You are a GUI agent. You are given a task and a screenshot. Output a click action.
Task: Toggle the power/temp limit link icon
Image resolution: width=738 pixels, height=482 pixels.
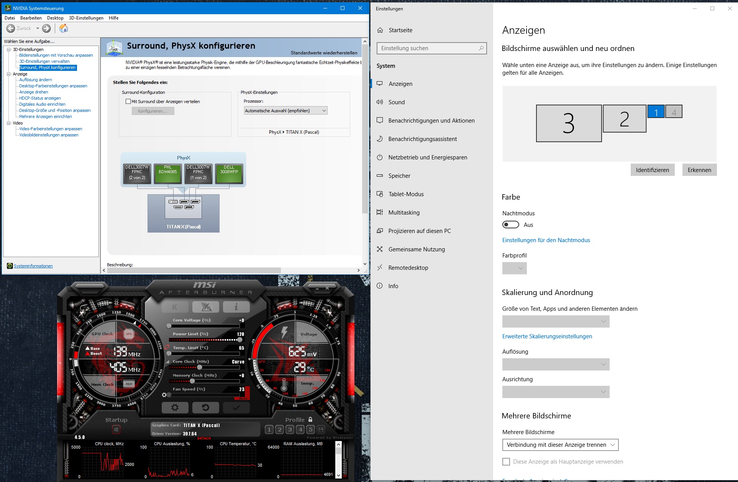point(167,347)
